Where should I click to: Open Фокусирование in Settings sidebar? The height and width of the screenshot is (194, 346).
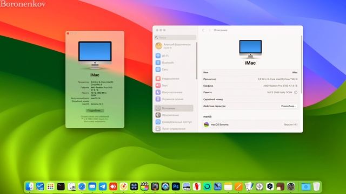pyautogui.click(x=174, y=92)
